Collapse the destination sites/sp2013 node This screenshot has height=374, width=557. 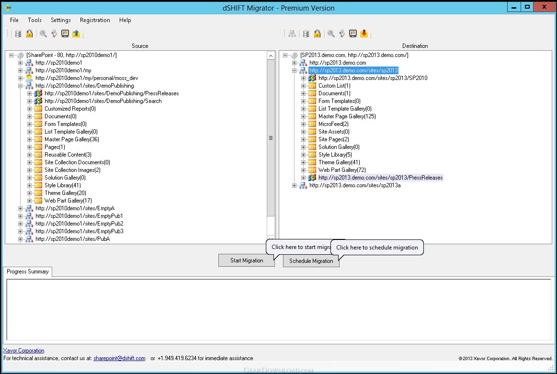294,70
